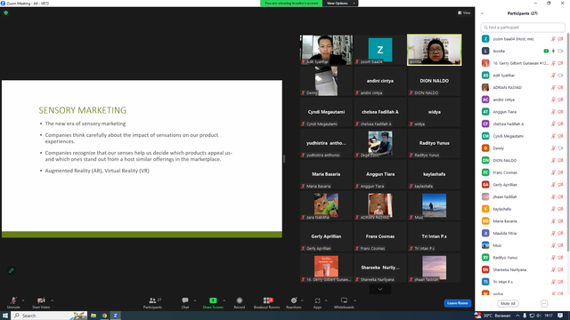Viewport: 570px width, 320px height.
Task: Open Google Chrome from taskbar
Action: (x=104, y=316)
